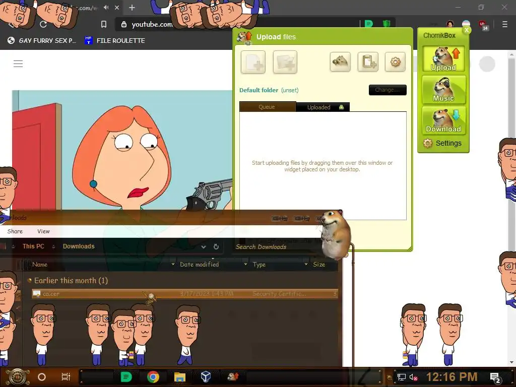Viewport: 516px width, 387px height.
Task: Click the paste from clipboard icon in Upload files
Action: (368, 61)
